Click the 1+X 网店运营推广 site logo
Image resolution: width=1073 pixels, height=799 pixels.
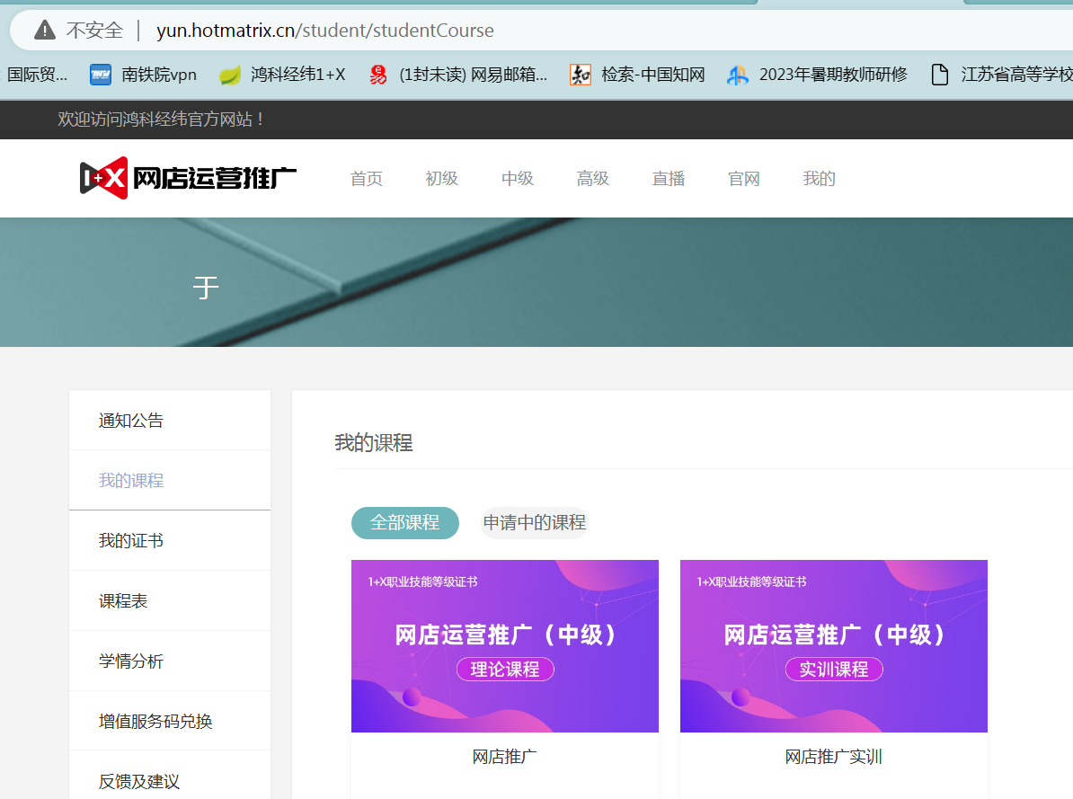pyautogui.click(x=188, y=178)
